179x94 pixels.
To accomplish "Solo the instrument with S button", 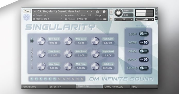I will 111,12.
